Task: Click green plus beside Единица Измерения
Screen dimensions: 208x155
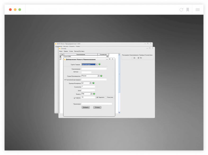Action: (93, 83)
